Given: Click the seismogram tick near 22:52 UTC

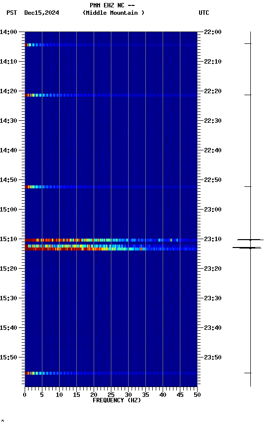Looking at the screenshot, I should click(247, 187).
